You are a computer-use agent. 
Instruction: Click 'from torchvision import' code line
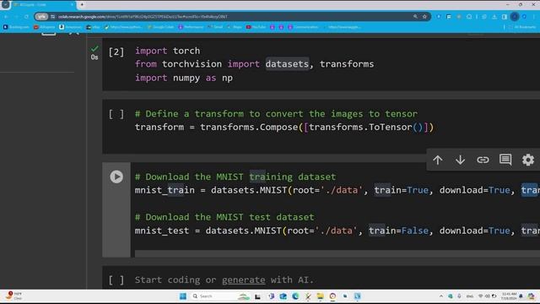[x=254, y=64]
